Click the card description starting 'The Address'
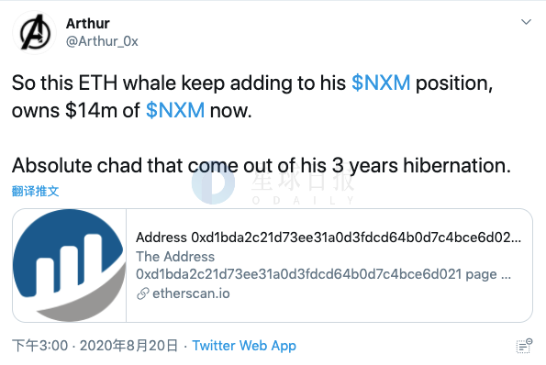Screen dimensions: 546x365 tap(323, 265)
